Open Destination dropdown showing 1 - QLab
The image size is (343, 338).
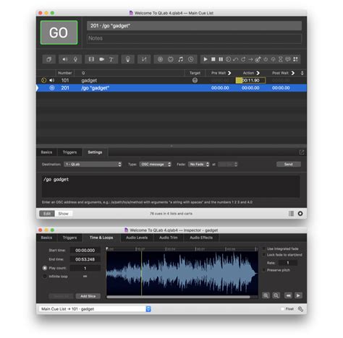click(x=93, y=164)
